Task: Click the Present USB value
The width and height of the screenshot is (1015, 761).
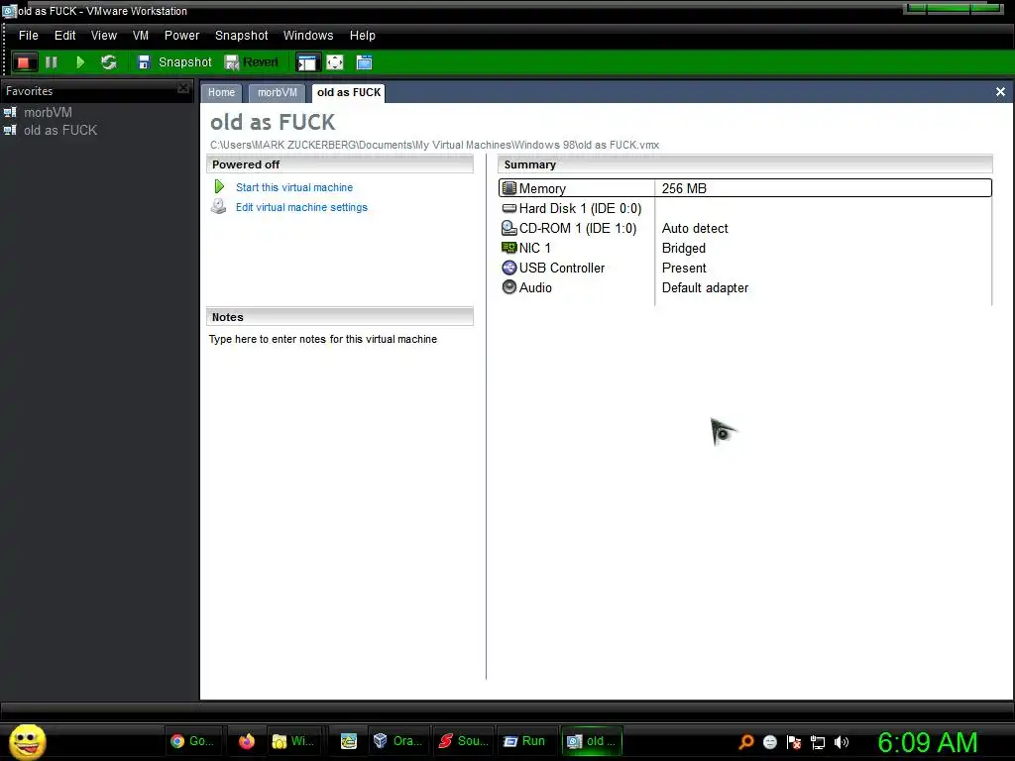Action: pyautogui.click(x=684, y=268)
